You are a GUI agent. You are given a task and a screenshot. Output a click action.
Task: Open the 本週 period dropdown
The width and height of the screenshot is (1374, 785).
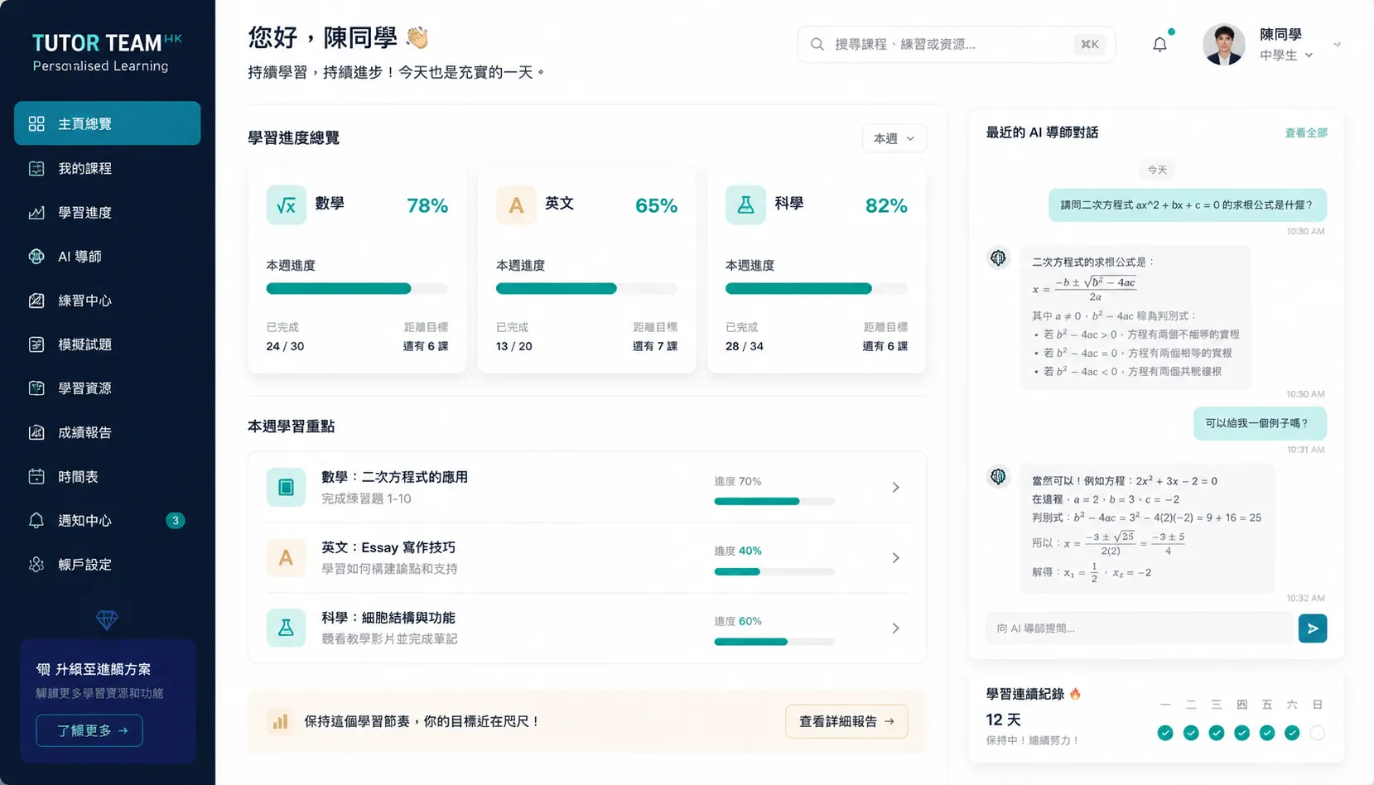pos(894,138)
